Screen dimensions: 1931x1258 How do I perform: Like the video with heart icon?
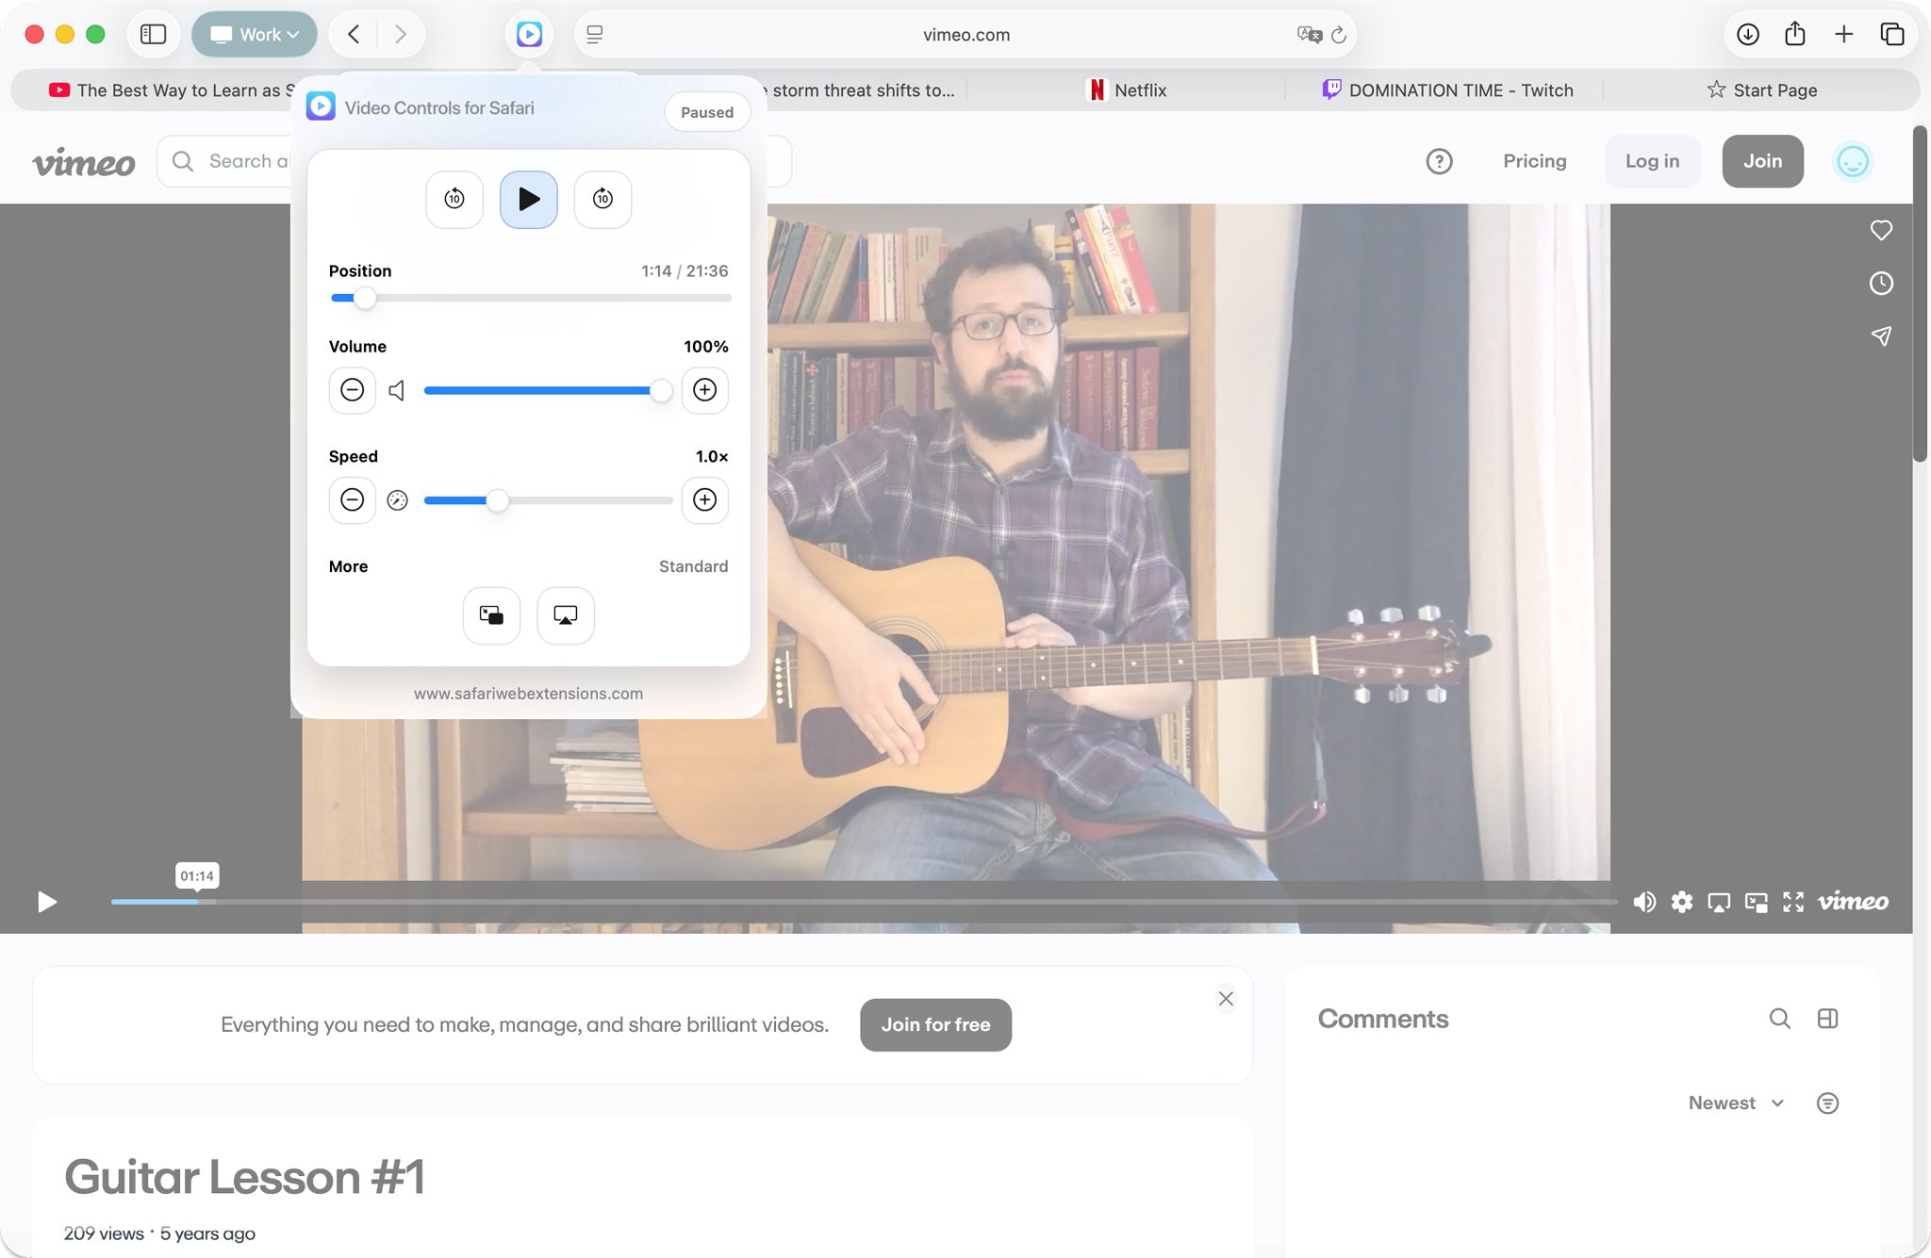click(x=1881, y=230)
